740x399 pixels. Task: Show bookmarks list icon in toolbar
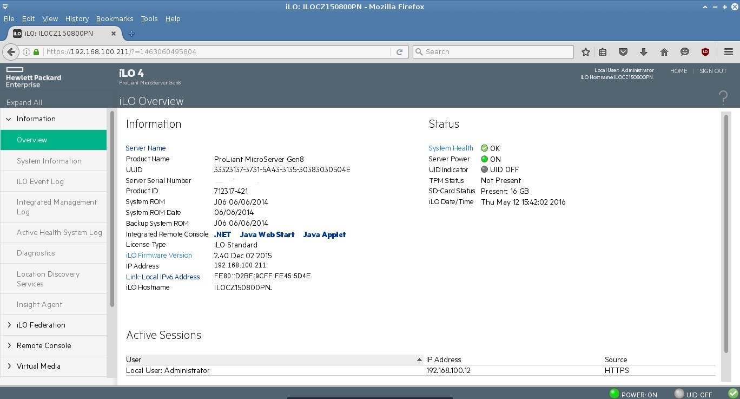coord(603,52)
